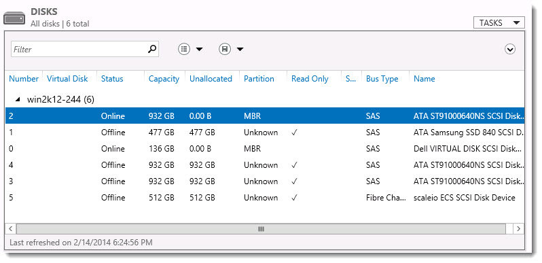Viewport: 542px width, 263px height.
Task: Open dropdown arrow beside list options icon
Action: point(200,50)
